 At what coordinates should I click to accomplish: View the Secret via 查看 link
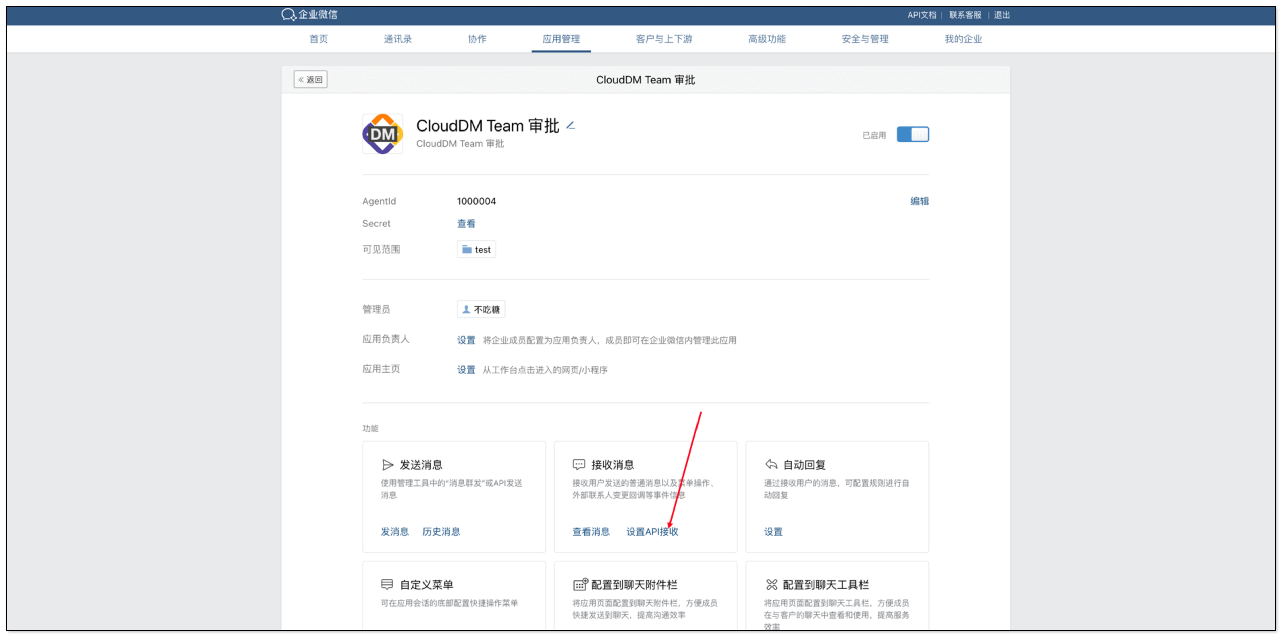tap(466, 223)
